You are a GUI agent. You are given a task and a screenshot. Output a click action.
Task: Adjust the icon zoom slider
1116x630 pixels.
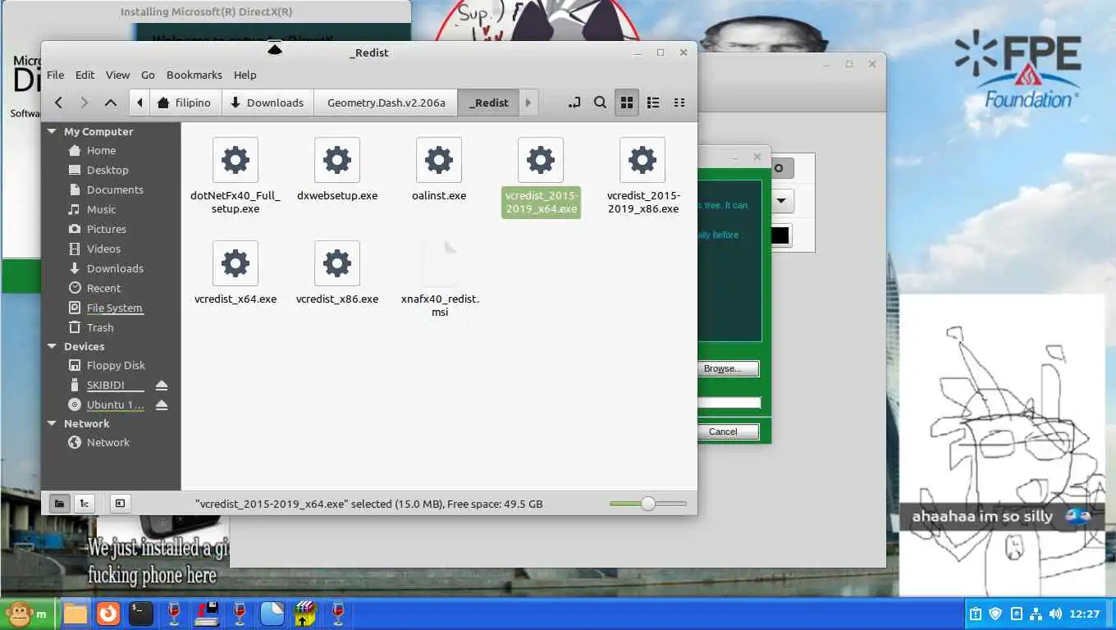[648, 504]
